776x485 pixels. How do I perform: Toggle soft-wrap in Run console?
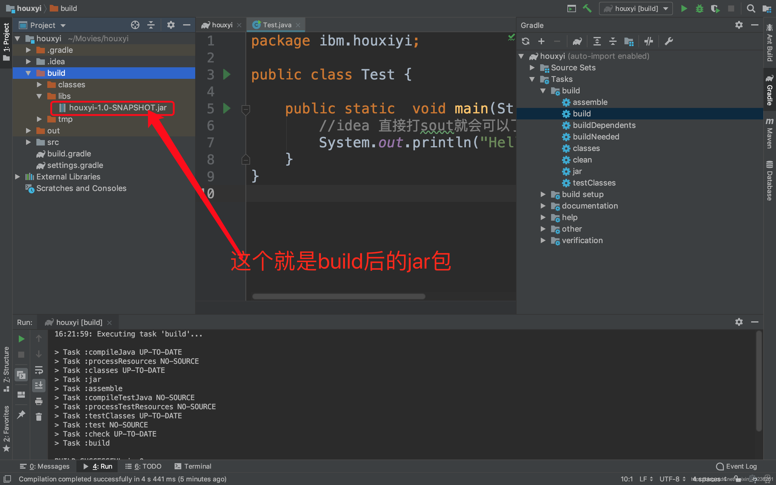pos(39,370)
